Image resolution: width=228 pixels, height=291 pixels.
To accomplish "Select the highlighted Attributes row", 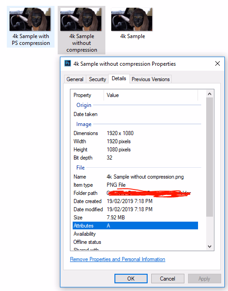I will pyautogui.click(x=135, y=226).
